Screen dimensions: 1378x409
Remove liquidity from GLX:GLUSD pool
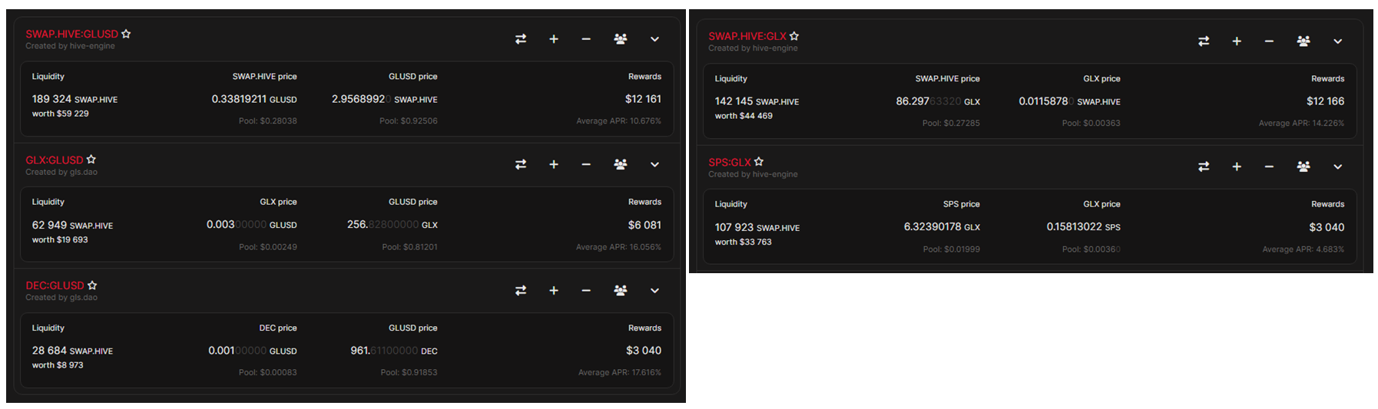(586, 164)
